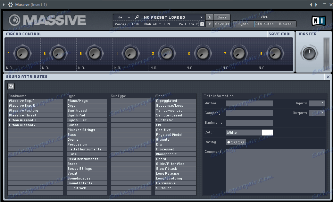Select the Glide/Pitch Mod mode entry
The height and width of the screenshot is (202, 333).
(175, 164)
